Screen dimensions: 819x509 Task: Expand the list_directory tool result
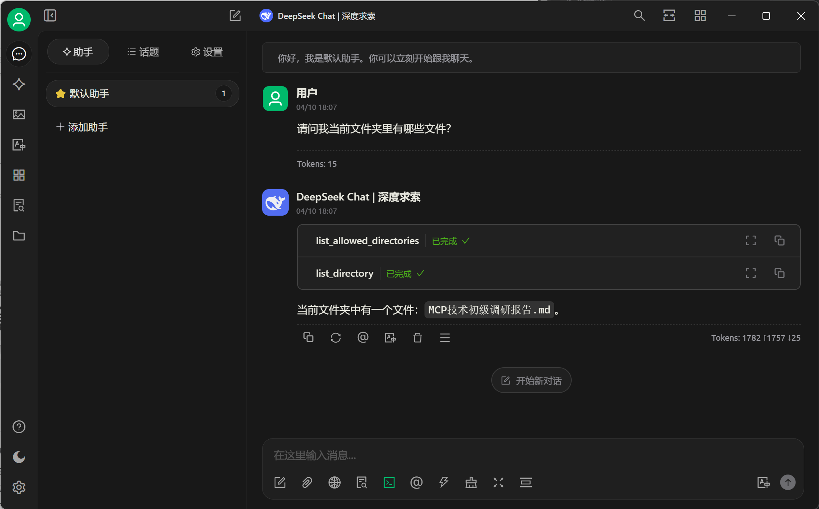751,273
